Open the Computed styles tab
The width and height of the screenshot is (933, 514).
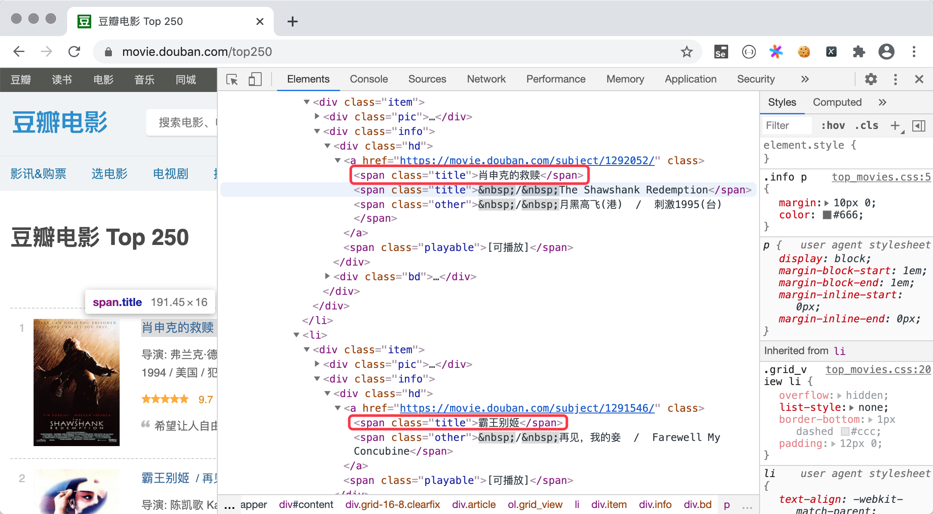coord(837,102)
